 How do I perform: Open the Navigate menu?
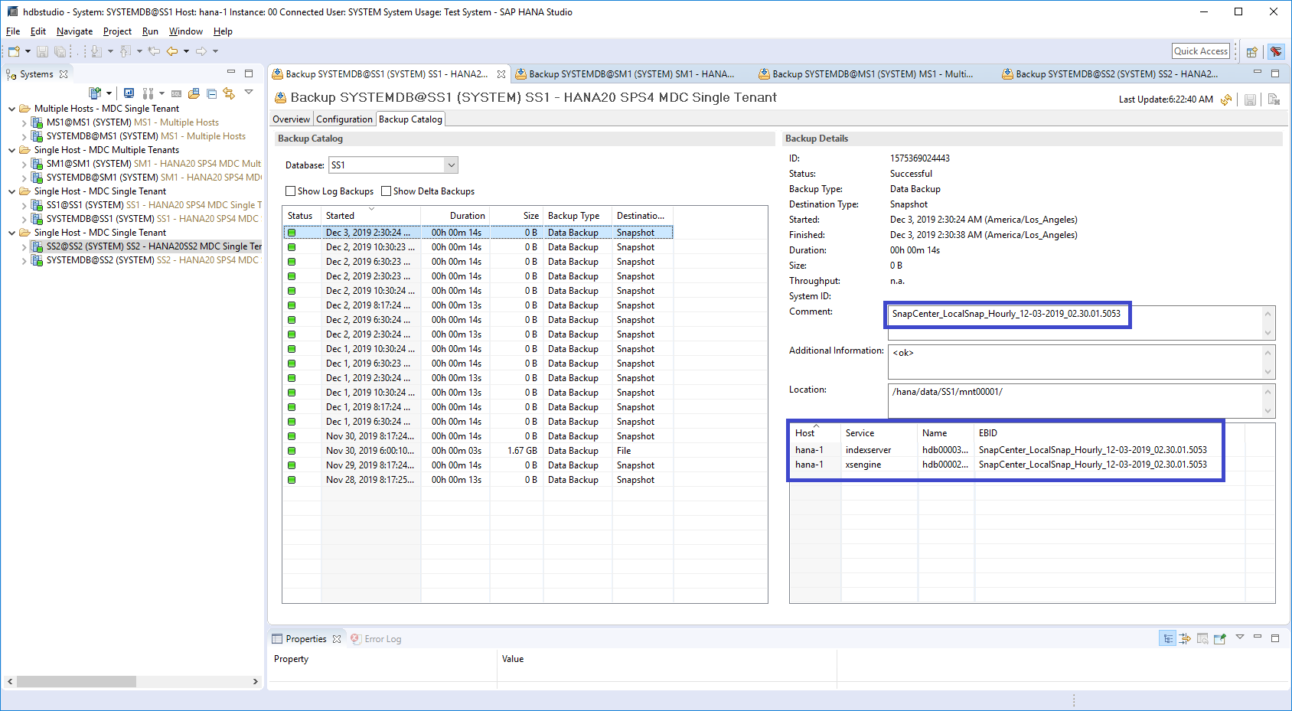pyautogui.click(x=74, y=31)
